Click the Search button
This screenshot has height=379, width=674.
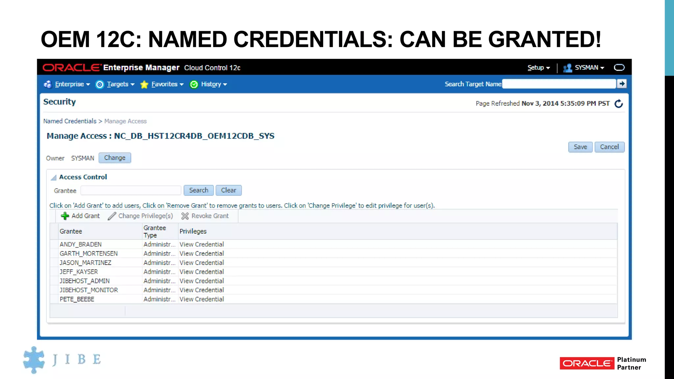coord(198,190)
